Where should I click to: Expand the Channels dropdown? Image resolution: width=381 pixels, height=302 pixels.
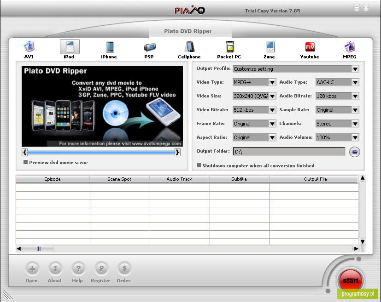click(355, 124)
